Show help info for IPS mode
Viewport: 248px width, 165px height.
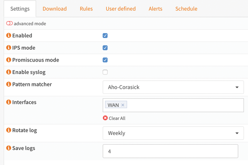click(x=9, y=48)
